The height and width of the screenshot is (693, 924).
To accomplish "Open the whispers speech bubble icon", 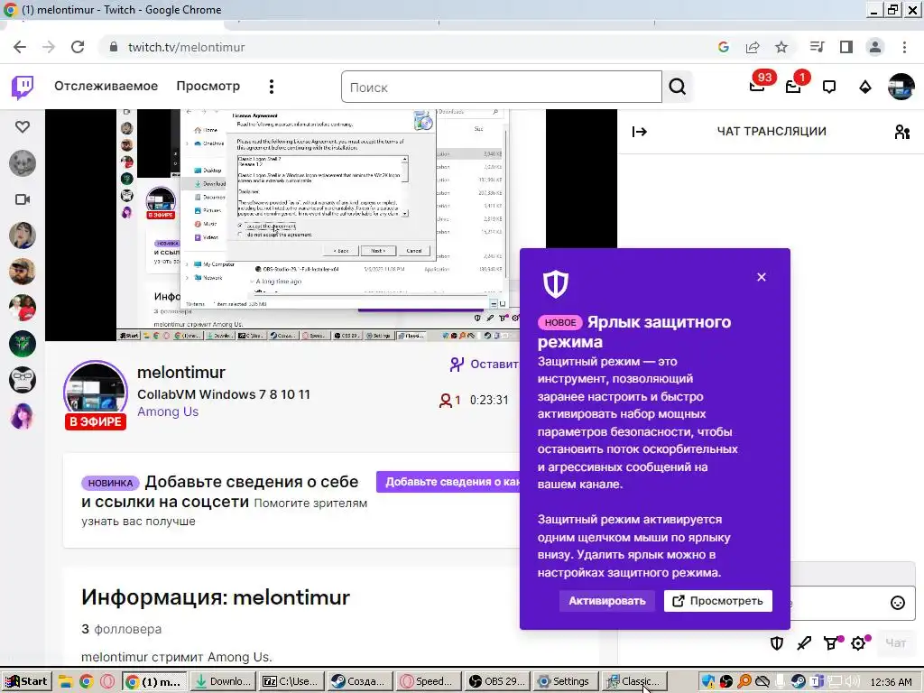I will point(829,88).
